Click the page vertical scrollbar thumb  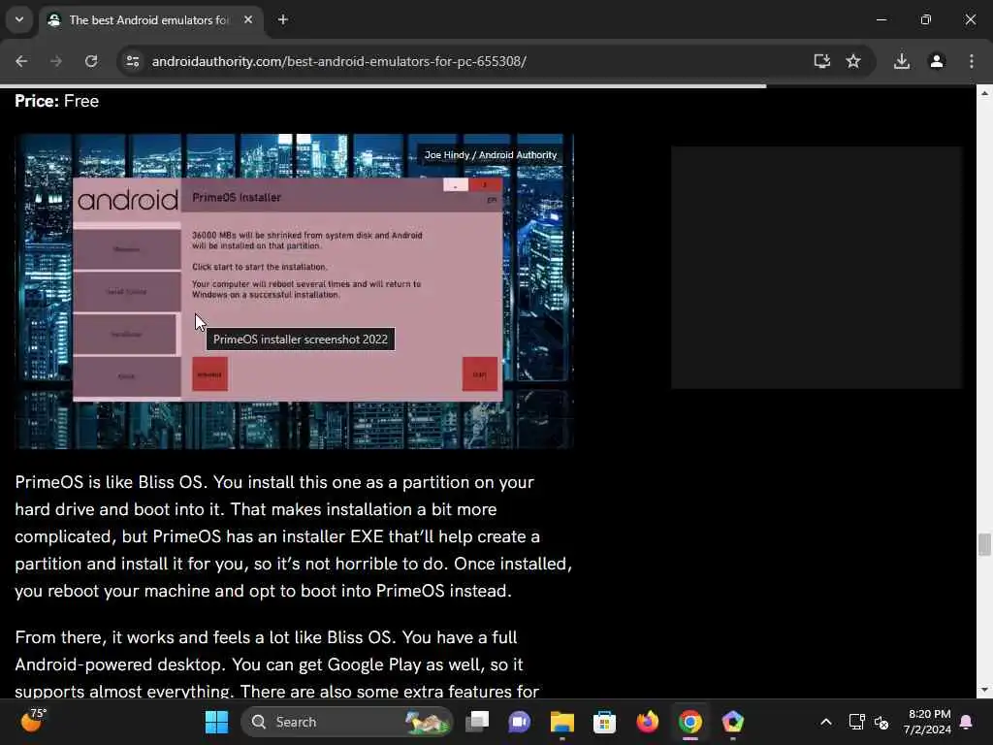[x=984, y=544]
